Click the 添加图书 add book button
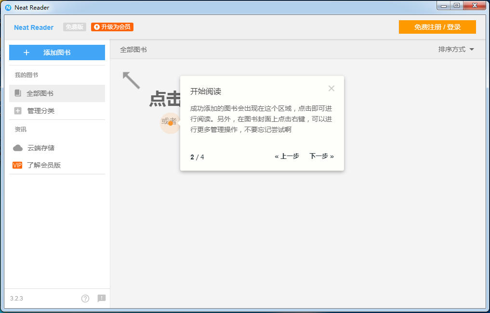 tap(57, 52)
